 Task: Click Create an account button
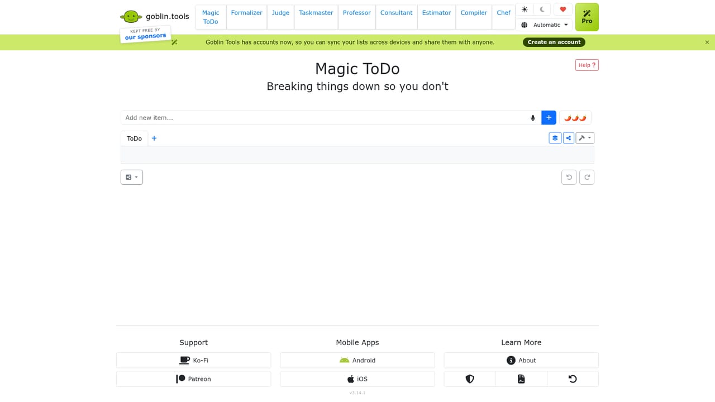(554, 42)
